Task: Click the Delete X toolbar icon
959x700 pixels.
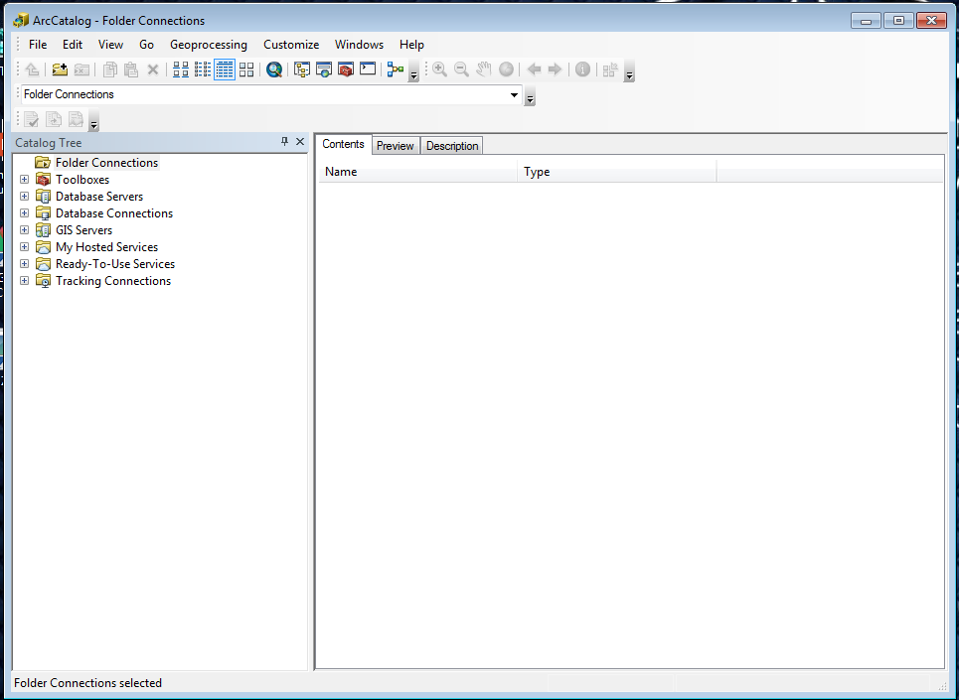Action: click(153, 70)
